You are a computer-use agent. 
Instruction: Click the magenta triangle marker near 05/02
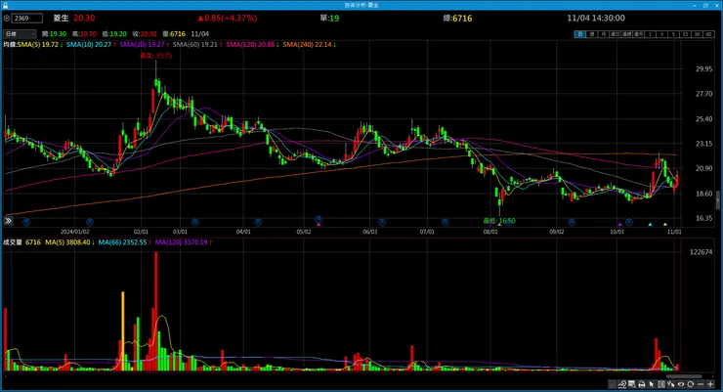(319, 225)
